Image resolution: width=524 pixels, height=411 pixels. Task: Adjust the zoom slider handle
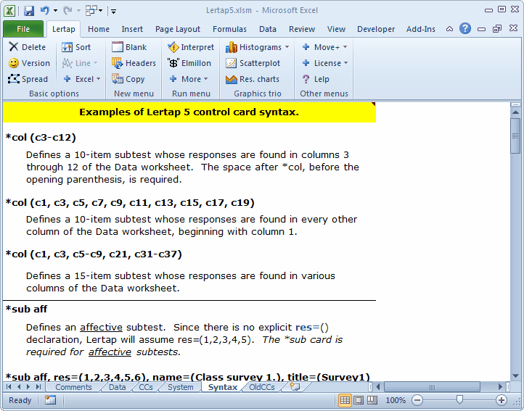[459, 399]
